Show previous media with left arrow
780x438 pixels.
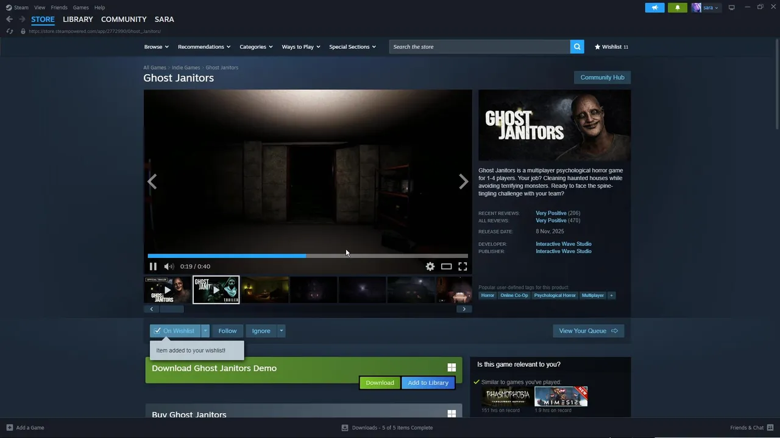[152, 181]
